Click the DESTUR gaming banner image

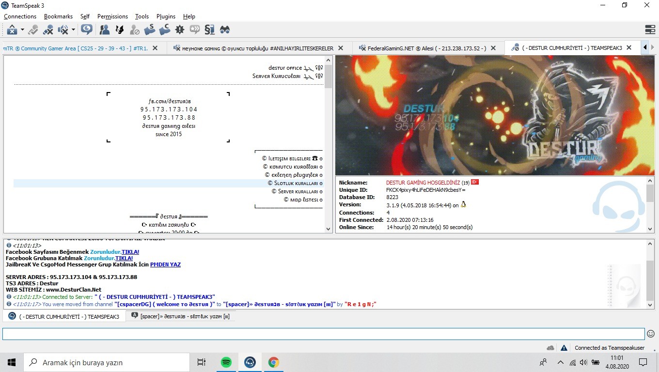[x=495, y=115]
